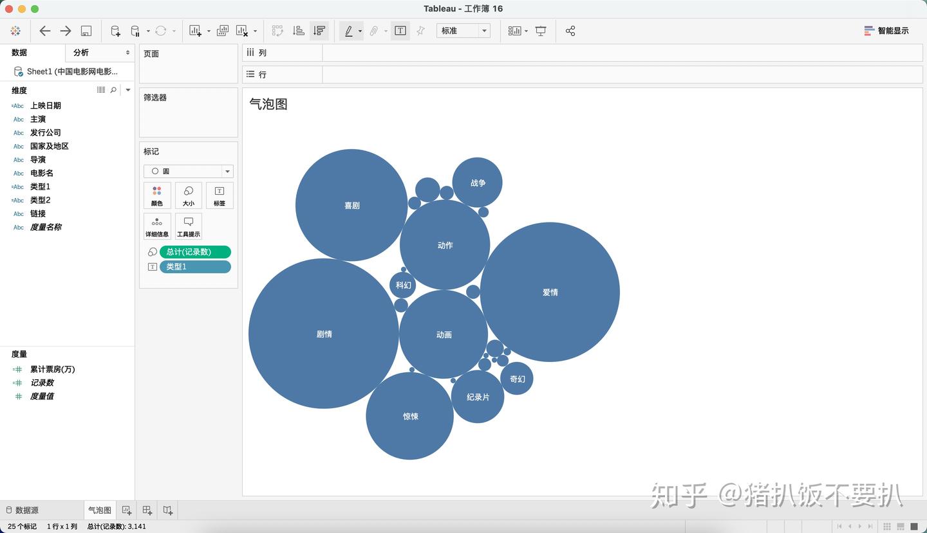Create a new worksheet from toolbar icon
The image size is (927, 533).
(196, 31)
